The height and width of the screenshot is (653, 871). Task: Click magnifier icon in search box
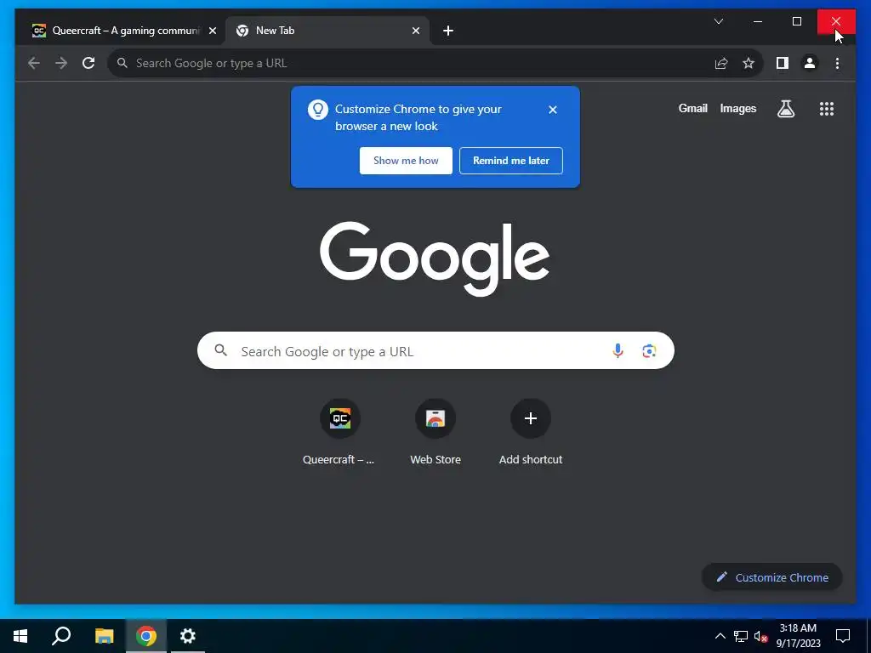pos(221,350)
